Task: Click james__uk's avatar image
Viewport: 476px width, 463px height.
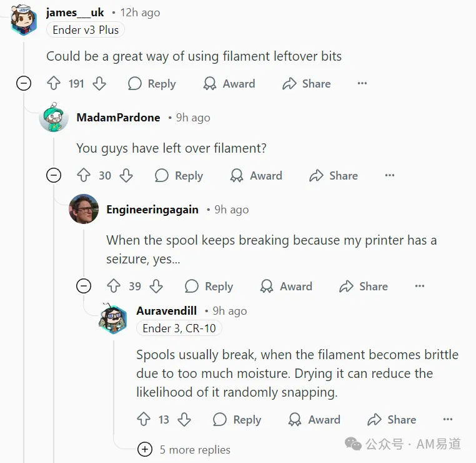Action: (24, 19)
